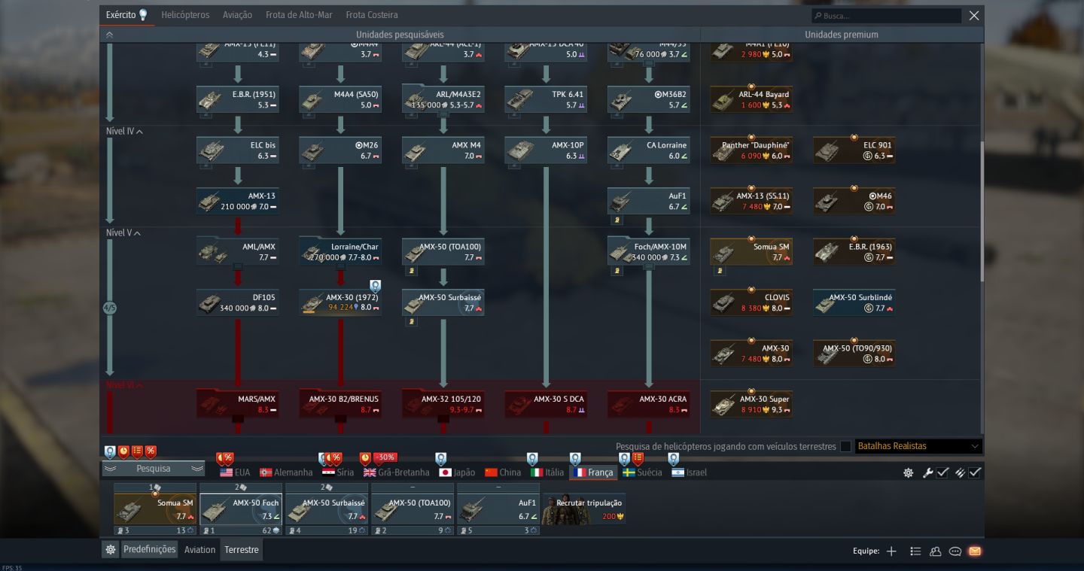Switch to the Aviação tab

pyautogui.click(x=238, y=15)
